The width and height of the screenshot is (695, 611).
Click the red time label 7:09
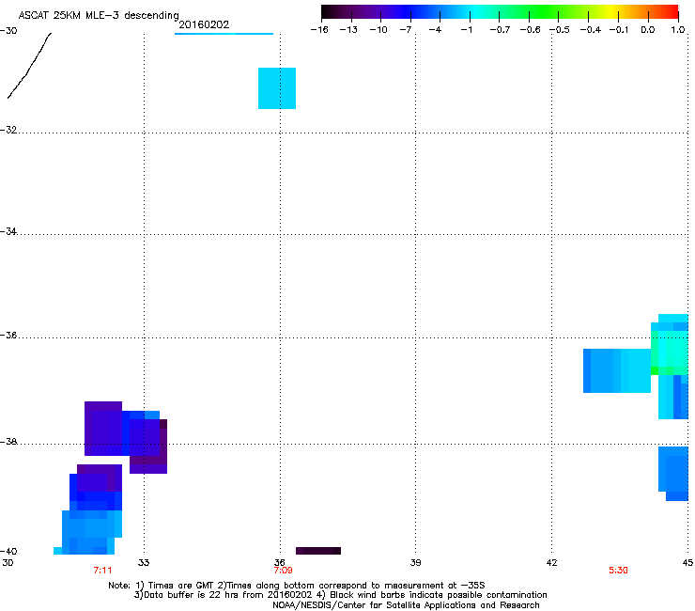coord(283,571)
